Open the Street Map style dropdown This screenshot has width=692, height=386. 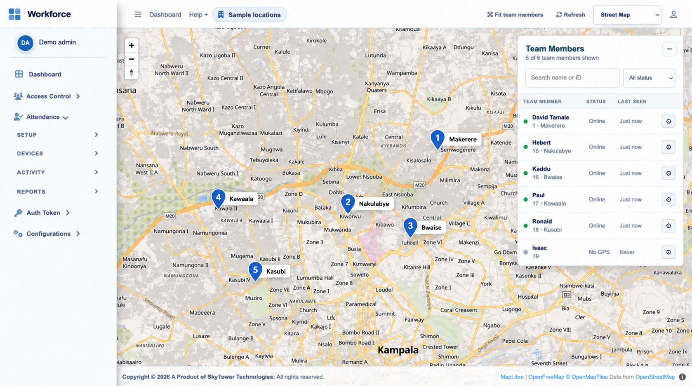pyautogui.click(x=627, y=15)
